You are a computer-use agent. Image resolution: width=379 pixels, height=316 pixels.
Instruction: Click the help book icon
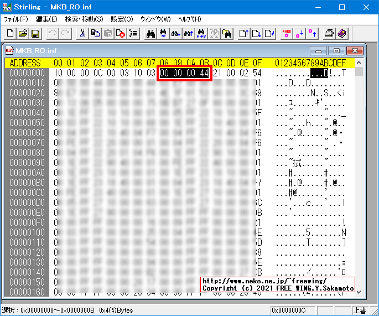click(342, 34)
